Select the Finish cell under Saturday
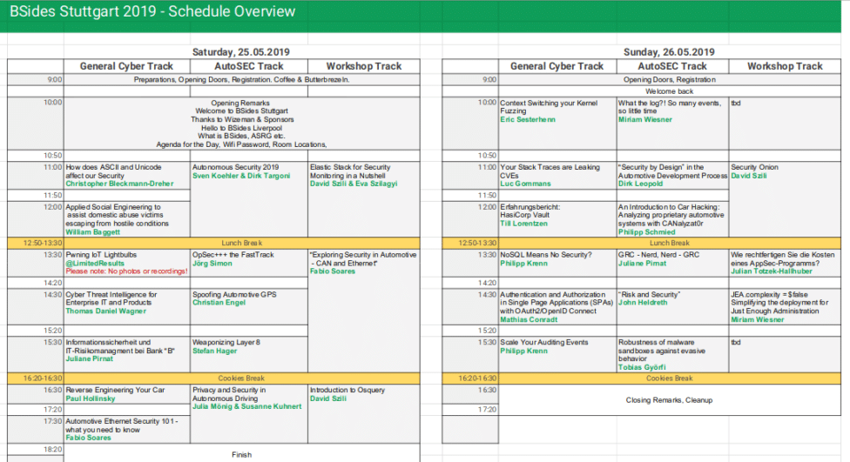850x462 pixels. point(241,454)
